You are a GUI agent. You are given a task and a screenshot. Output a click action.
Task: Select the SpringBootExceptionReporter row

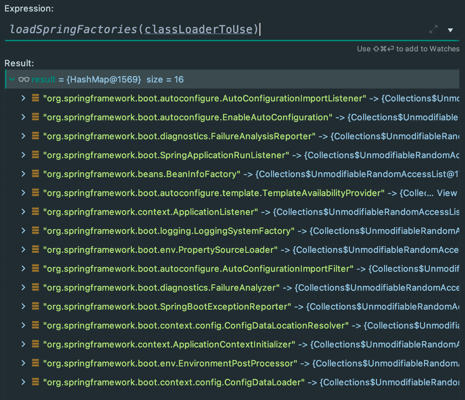click(x=232, y=306)
